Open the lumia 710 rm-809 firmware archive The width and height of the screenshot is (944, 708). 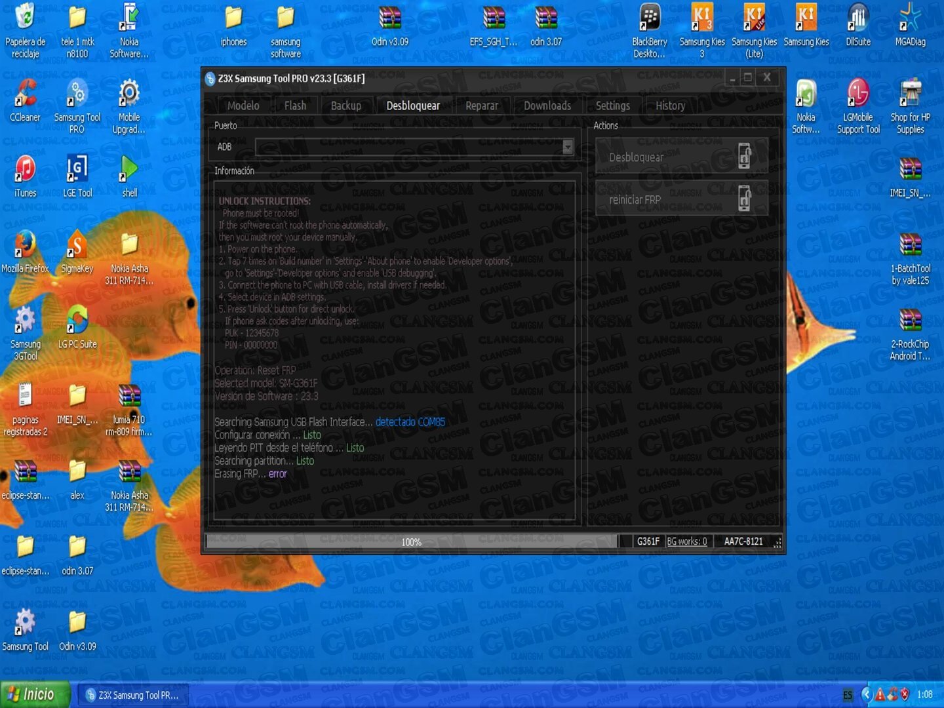(x=129, y=409)
